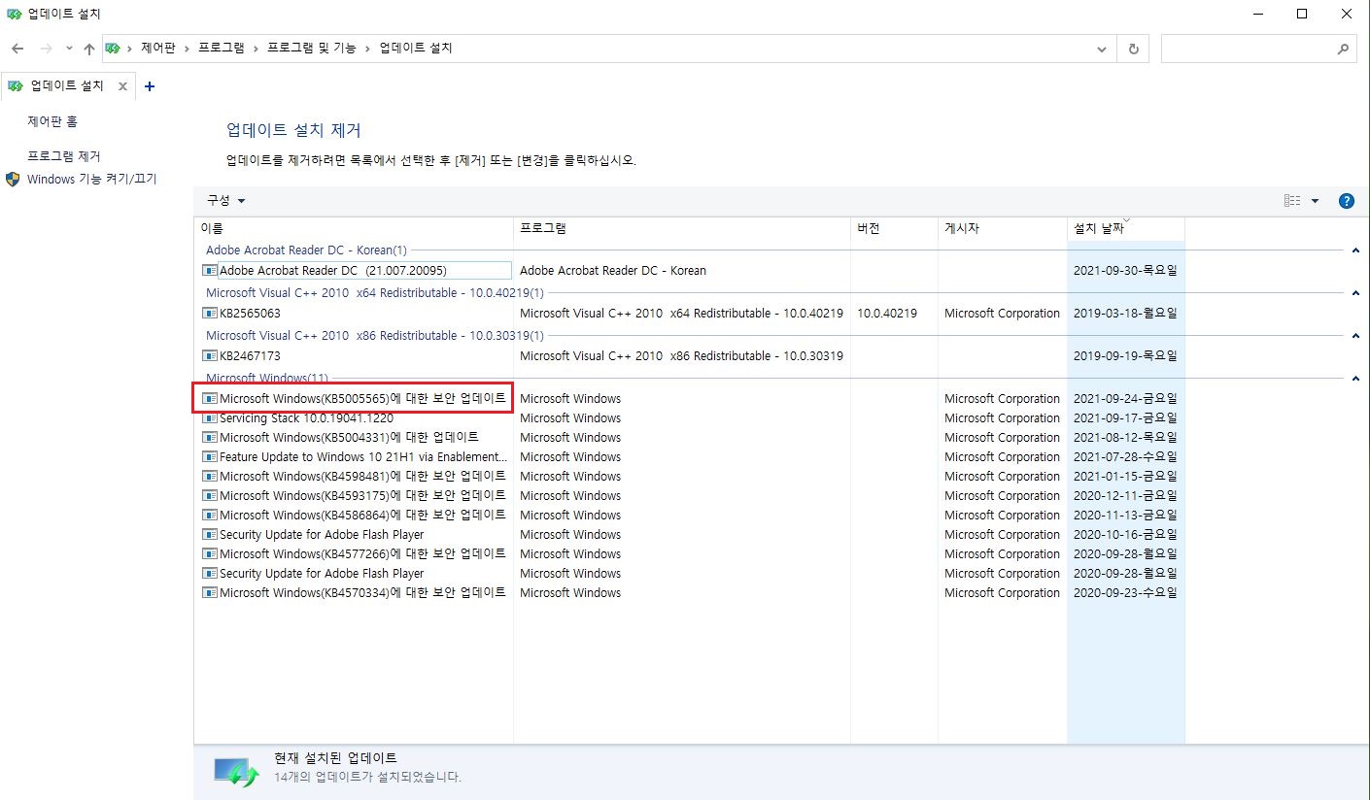Select KB5004331 update row
This screenshot has width=1370, height=800.
pos(690,437)
